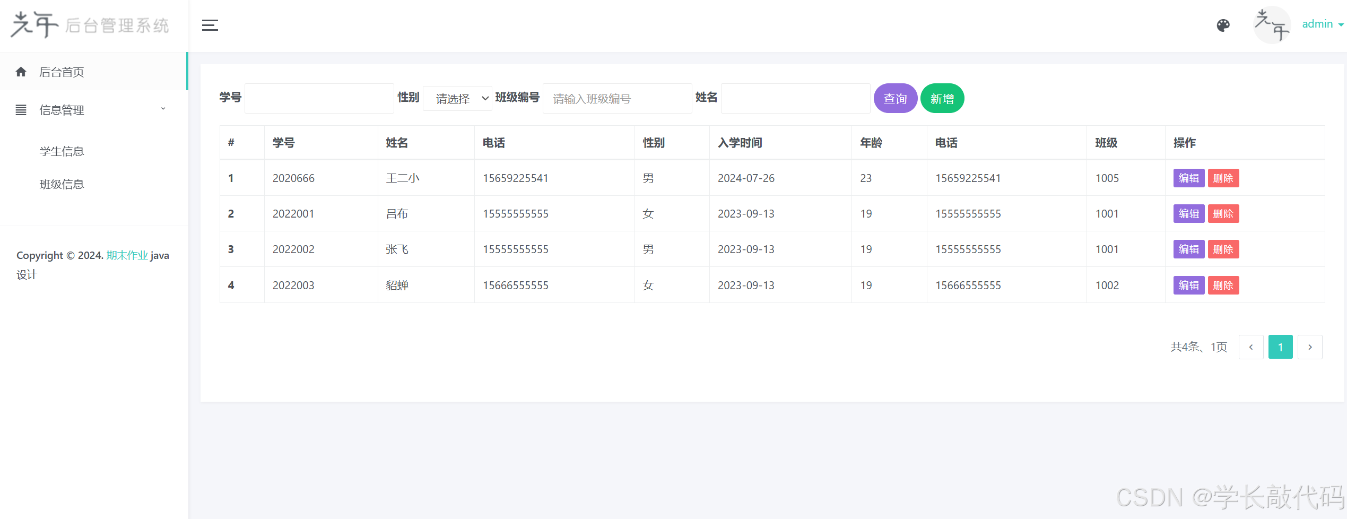
Task: Click the 查询 search button
Action: [x=895, y=98]
